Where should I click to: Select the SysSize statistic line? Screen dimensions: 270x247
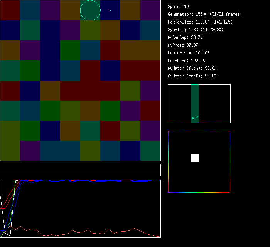point(196,30)
